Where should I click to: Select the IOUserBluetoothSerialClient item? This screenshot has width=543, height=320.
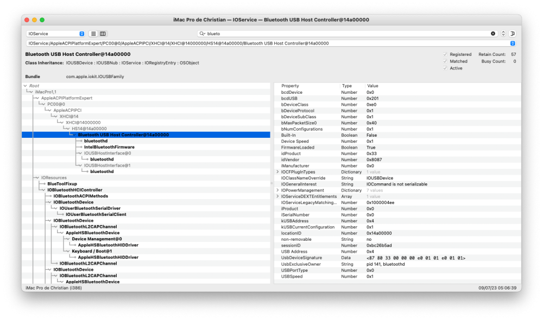96,214
